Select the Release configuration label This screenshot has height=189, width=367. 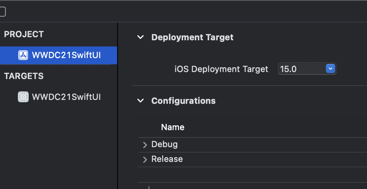(167, 159)
